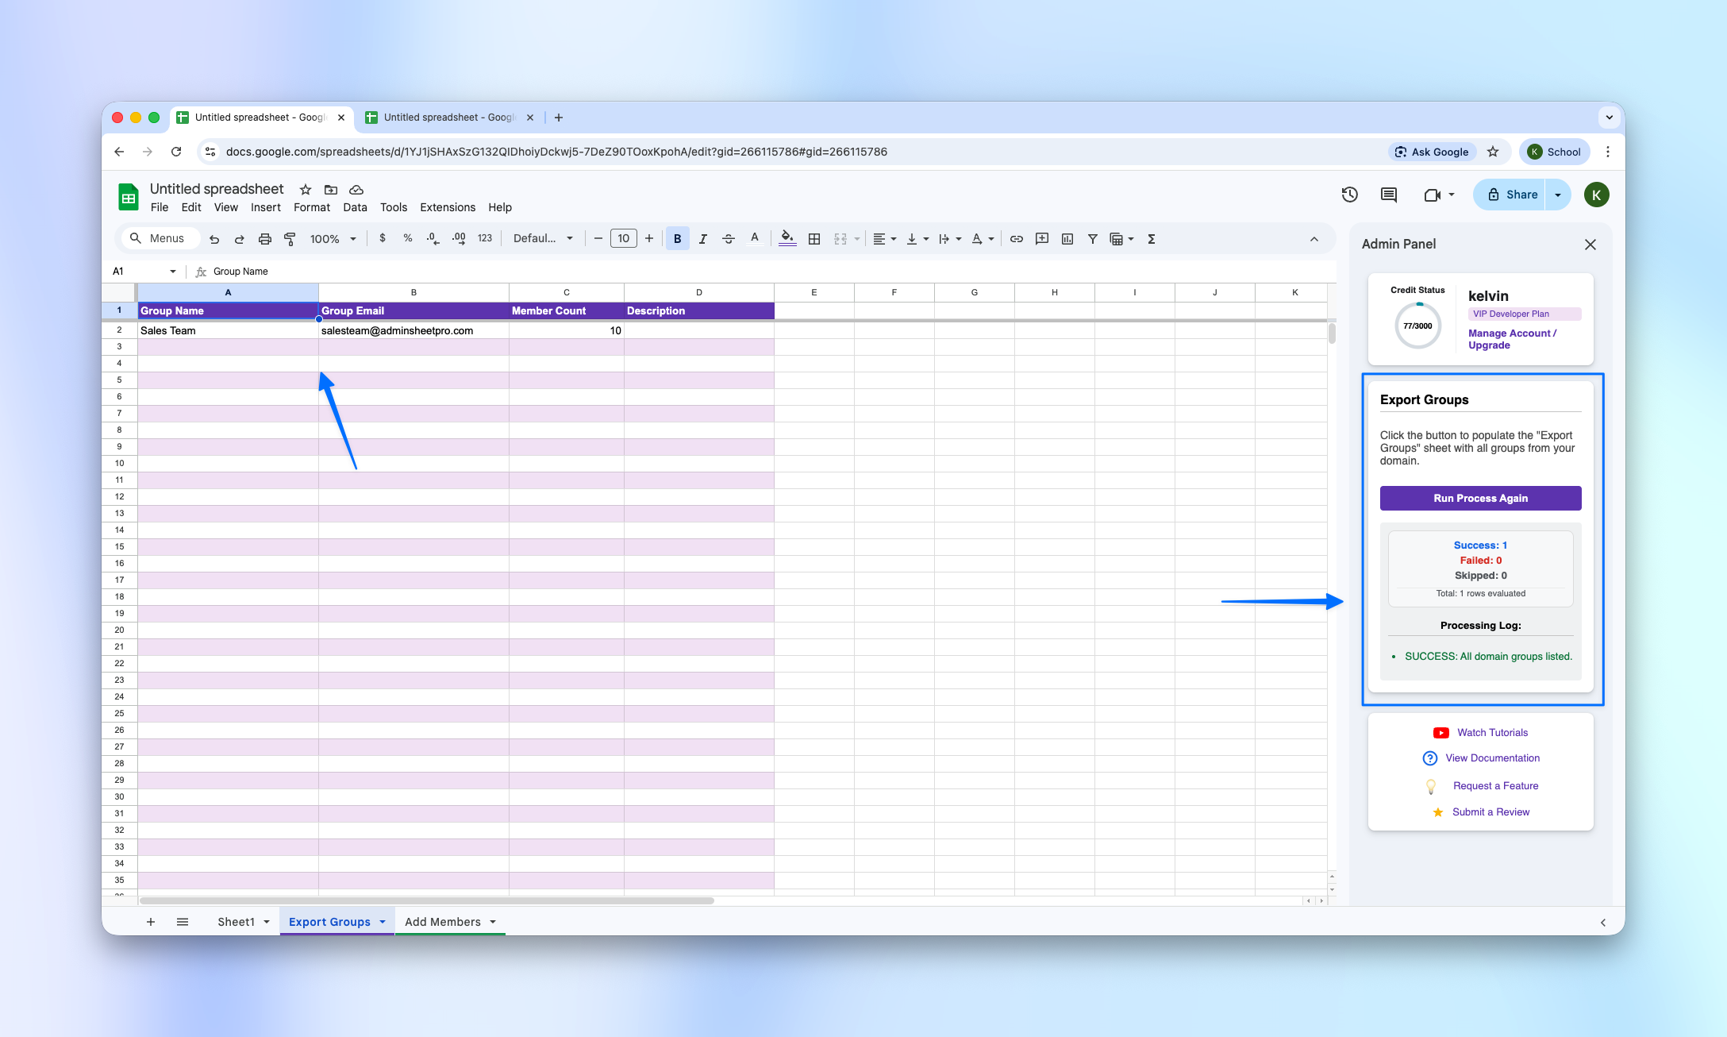
Task: Toggle bold formatting
Action: 677,239
